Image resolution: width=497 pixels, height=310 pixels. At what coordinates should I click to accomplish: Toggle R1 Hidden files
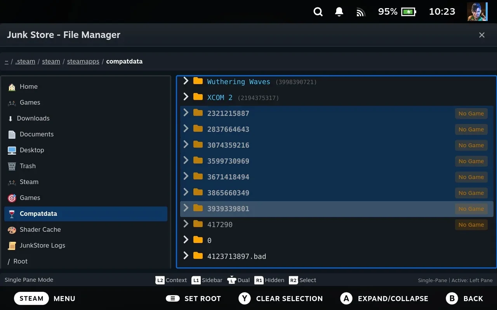coord(269,280)
